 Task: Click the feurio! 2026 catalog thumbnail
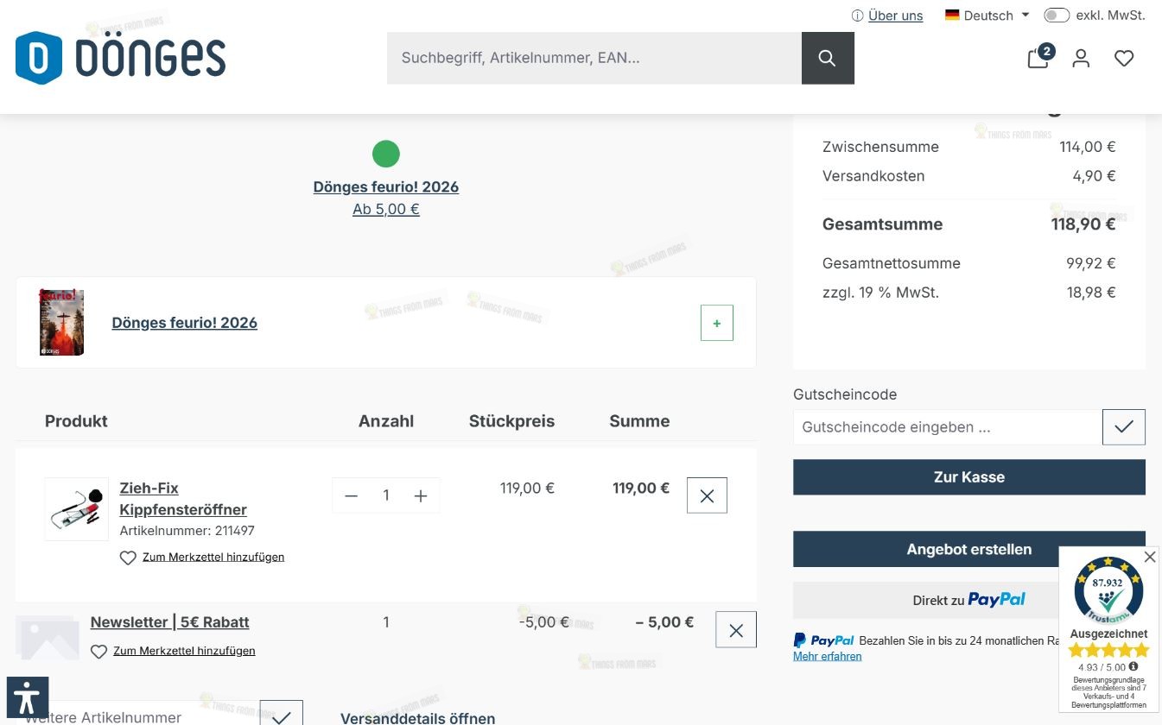61,322
